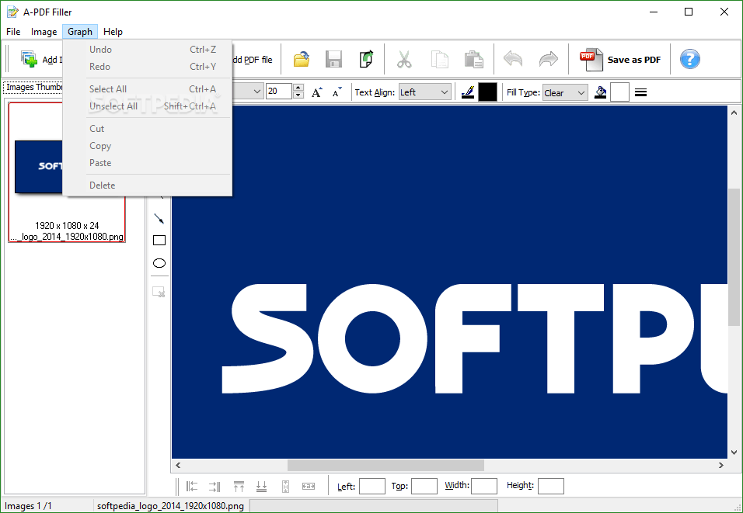
Task: Open the font name dropdown arrow
Action: (256, 92)
